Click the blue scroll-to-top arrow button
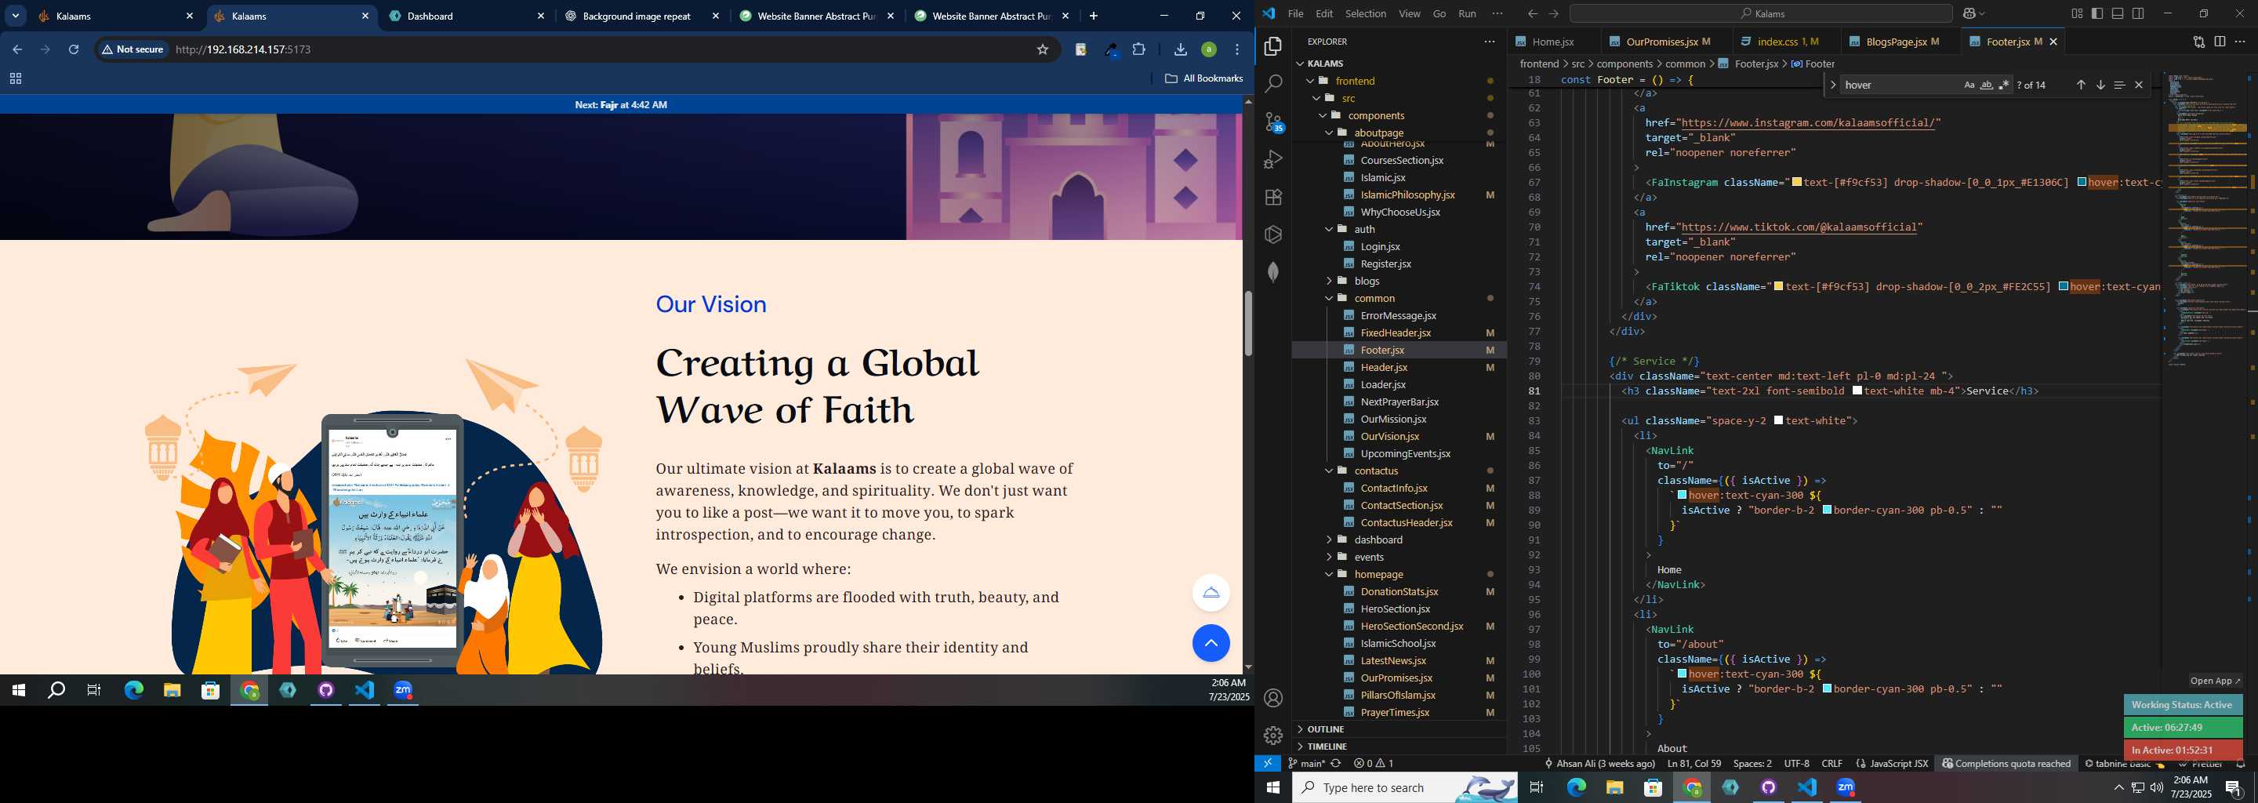Screen dimensions: 2258x803 click(1211, 644)
